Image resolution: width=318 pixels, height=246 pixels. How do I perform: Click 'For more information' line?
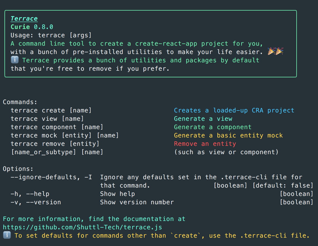click(94, 219)
